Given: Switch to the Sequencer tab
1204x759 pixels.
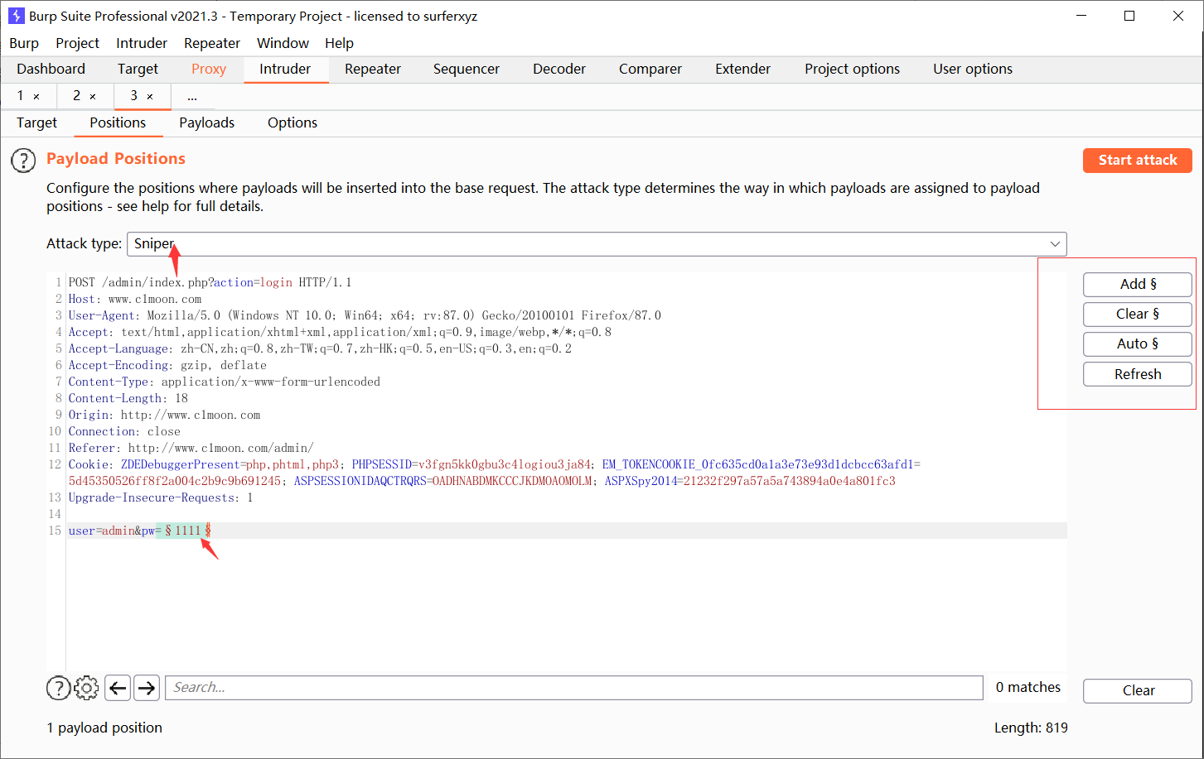Looking at the screenshot, I should click(x=467, y=70).
